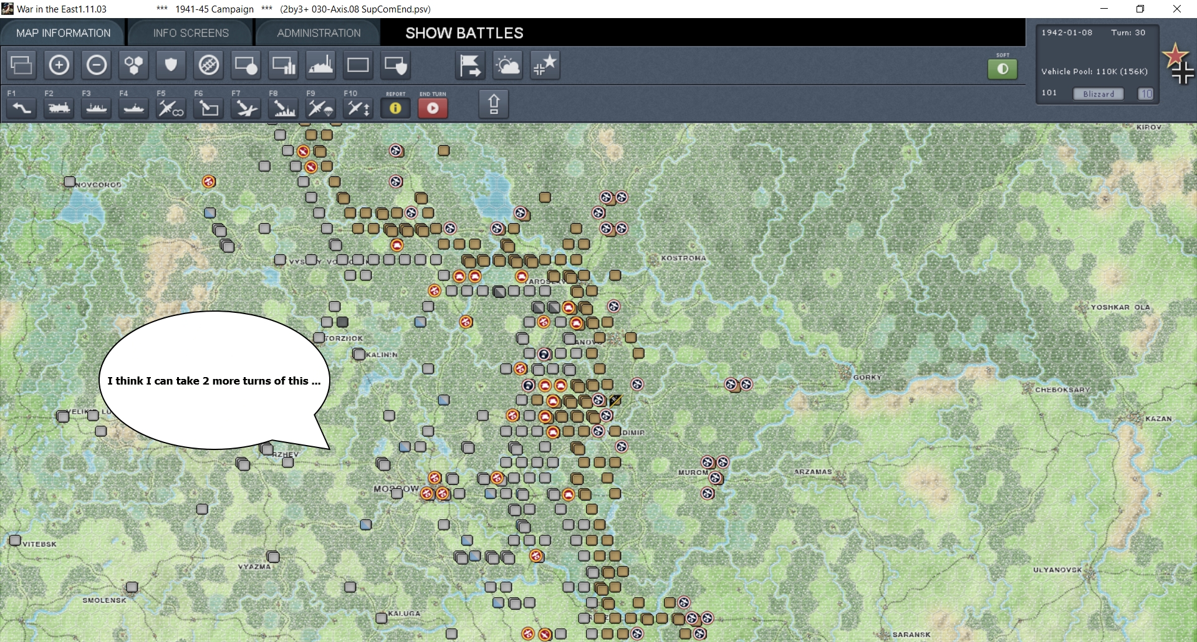Click the flag with arrow icon
The width and height of the screenshot is (1197, 642).
(471, 65)
